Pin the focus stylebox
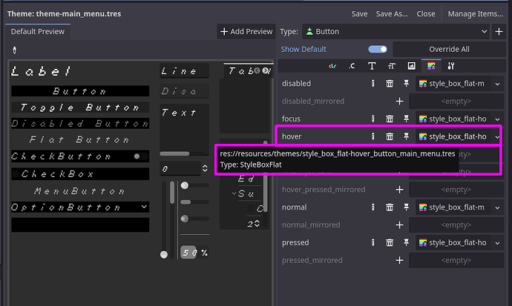Image resolution: width=512 pixels, height=306 pixels. coord(406,119)
